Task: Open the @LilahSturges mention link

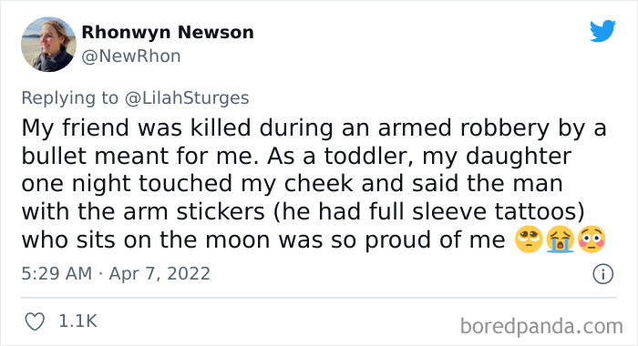Action: click(x=187, y=98)
